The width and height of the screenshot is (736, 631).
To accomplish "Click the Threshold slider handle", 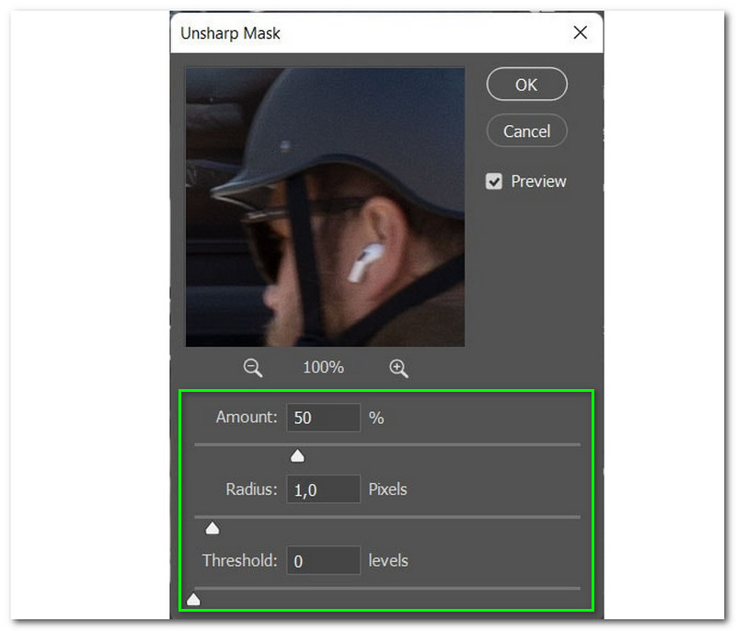I will (193, 599).
